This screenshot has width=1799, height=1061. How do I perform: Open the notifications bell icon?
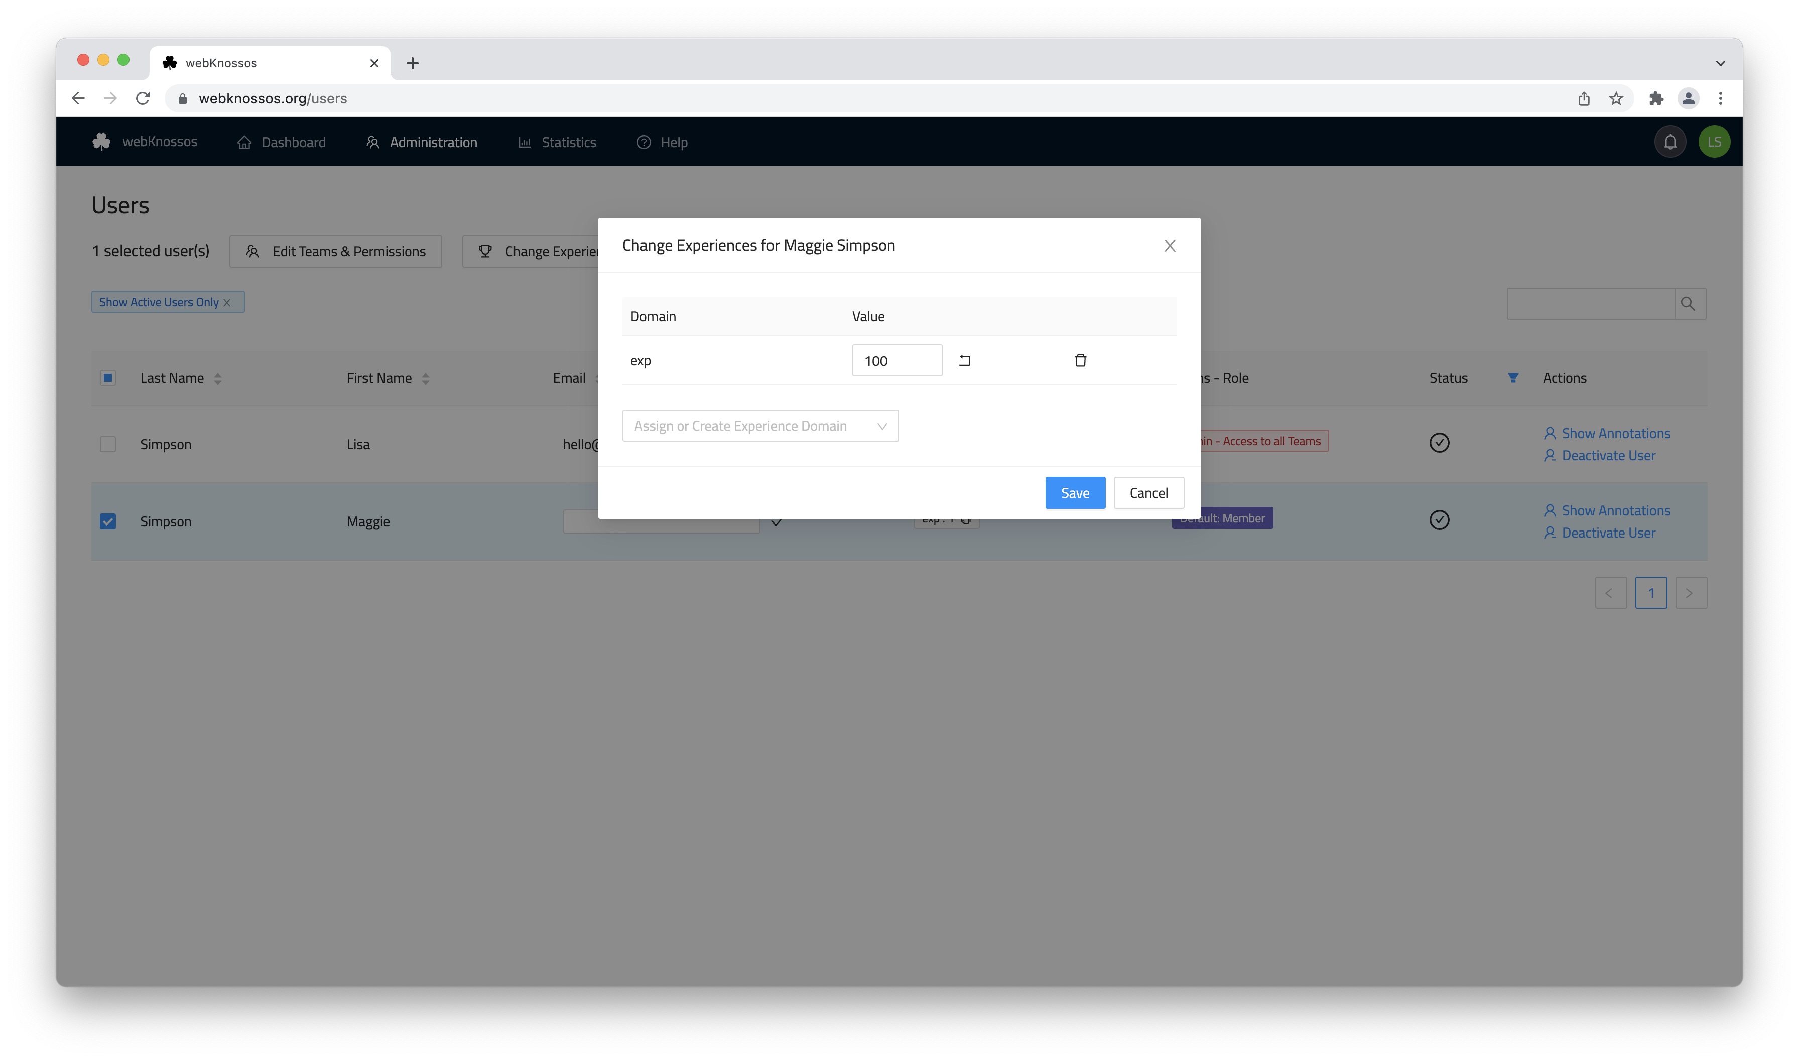coord(1670,142)
